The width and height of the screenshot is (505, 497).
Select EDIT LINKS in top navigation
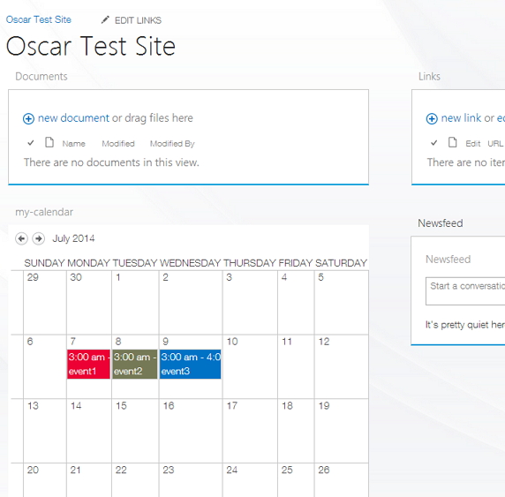[x=138, y=20]
